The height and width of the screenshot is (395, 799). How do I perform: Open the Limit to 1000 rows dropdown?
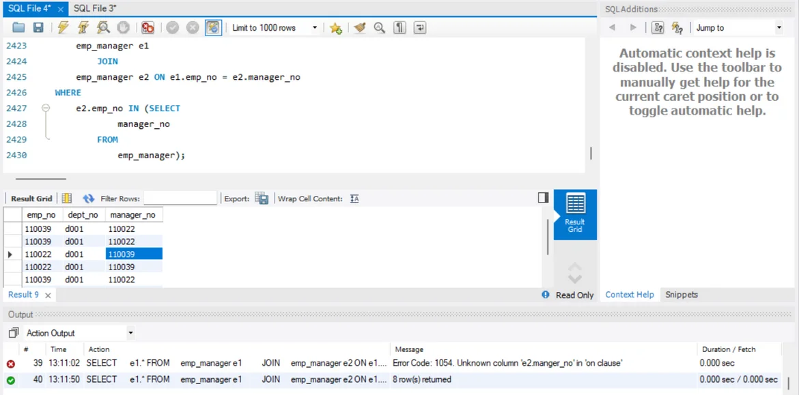[315, 28]
